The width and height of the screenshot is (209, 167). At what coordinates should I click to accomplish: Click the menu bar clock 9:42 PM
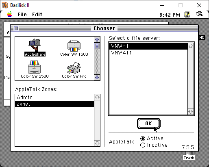[x=170, y=15]
